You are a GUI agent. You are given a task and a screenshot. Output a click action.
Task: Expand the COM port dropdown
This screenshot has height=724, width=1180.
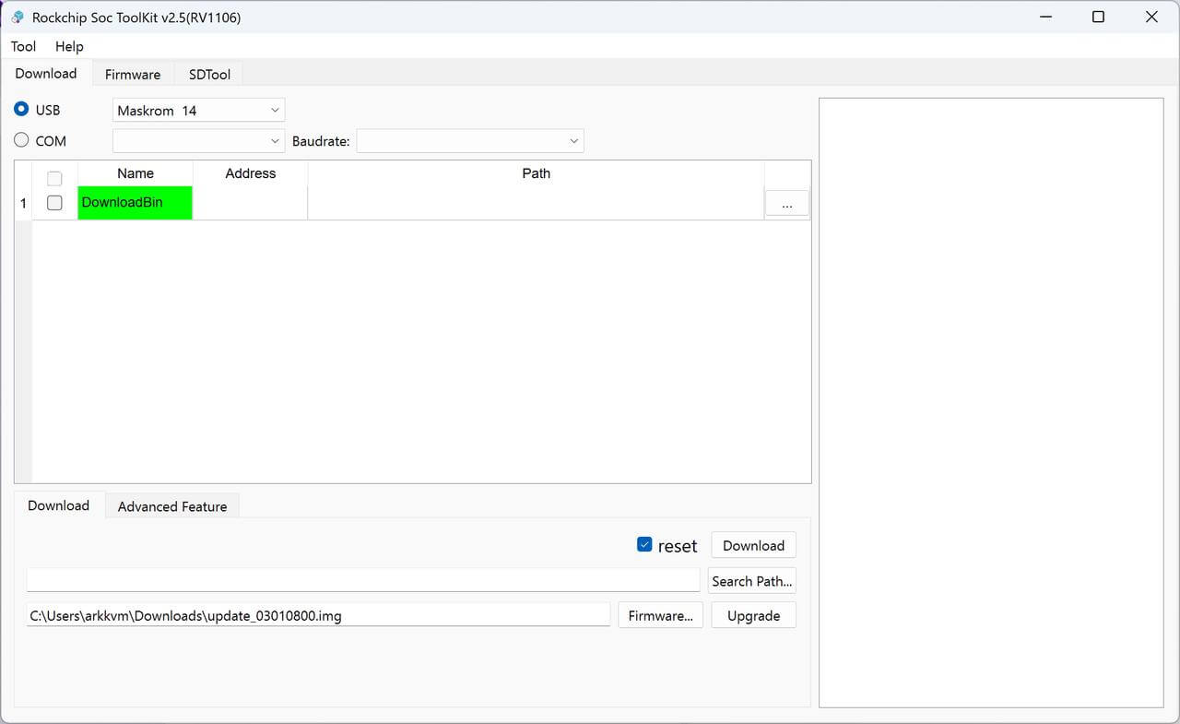198,141
